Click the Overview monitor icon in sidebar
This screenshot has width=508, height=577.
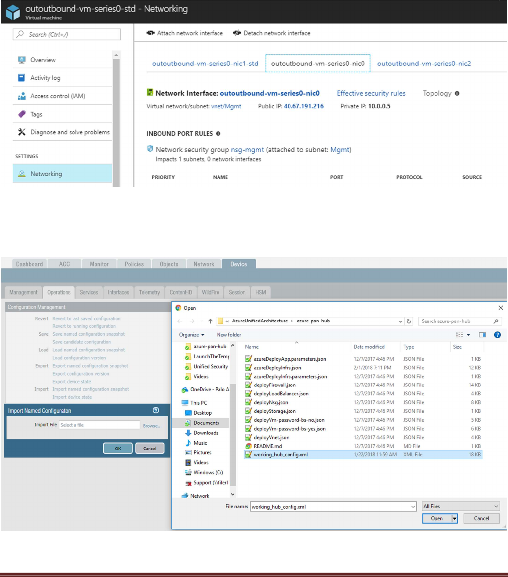(22, 60)
